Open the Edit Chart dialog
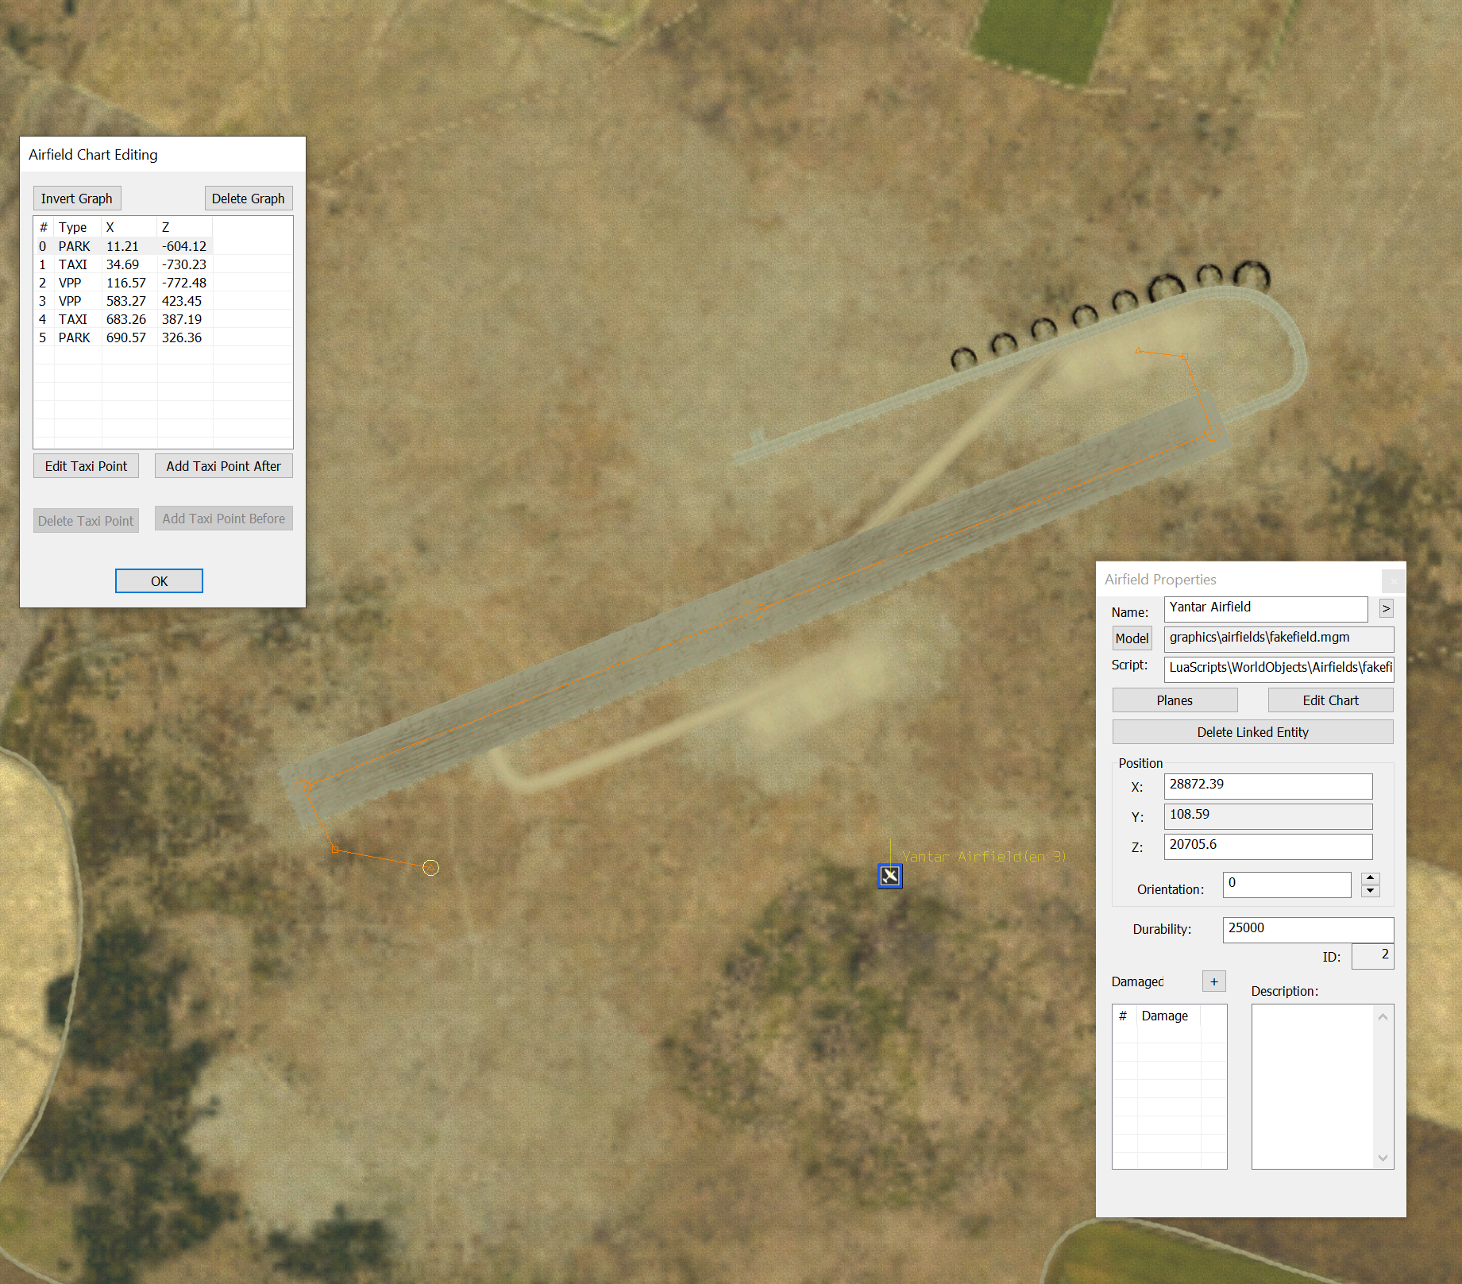 1330,700
